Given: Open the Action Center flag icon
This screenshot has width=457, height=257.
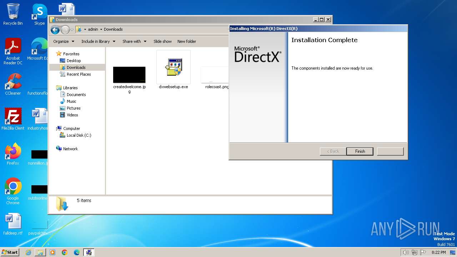Looking at the screenshot, I should pos(423,252).
